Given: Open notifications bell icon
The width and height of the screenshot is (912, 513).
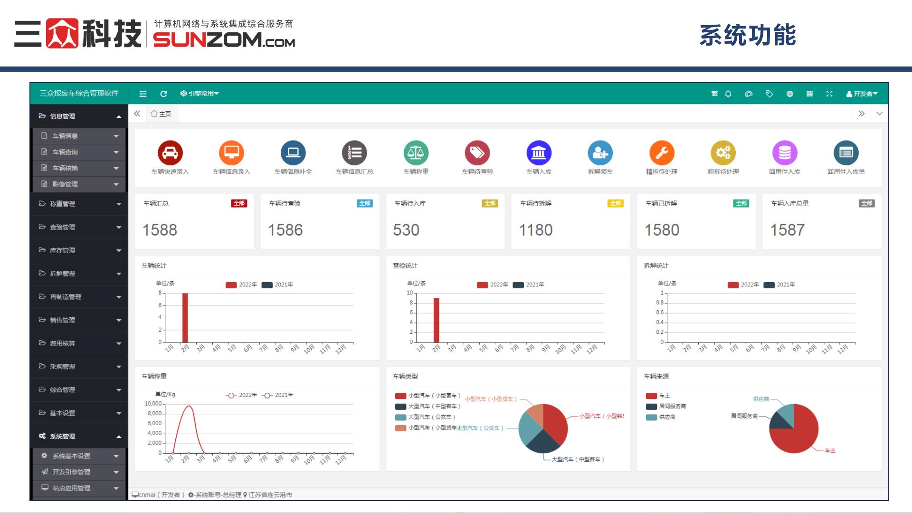Looking at the screenshot, I should [x=728, y=94].
